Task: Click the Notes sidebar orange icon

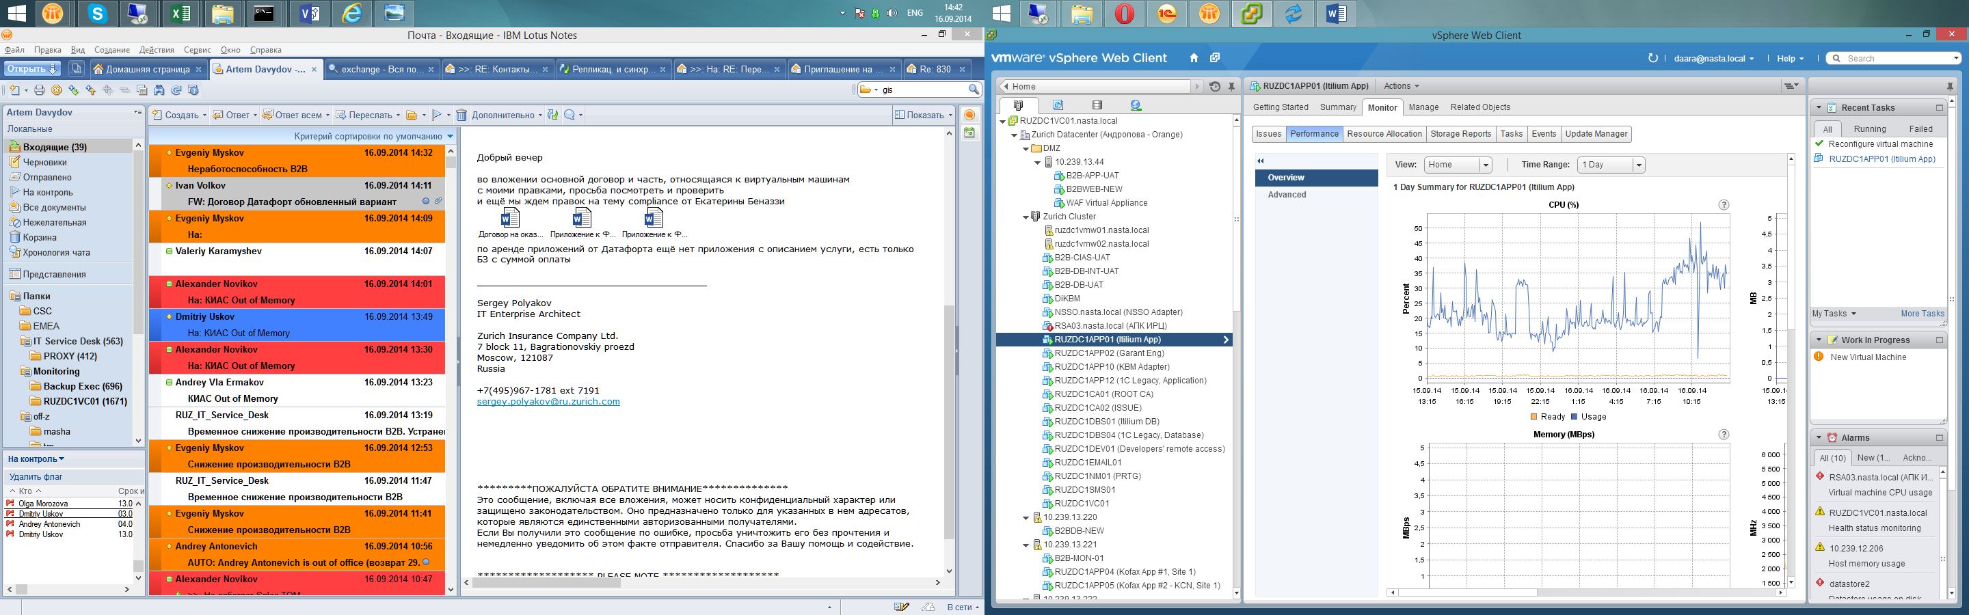Action: 969,115
